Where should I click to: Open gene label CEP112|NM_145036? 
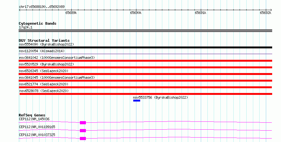tap(34, 119)
